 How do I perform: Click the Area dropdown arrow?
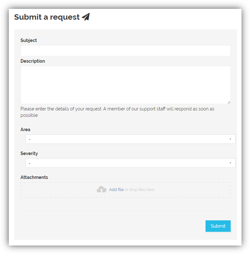point(230,139)
